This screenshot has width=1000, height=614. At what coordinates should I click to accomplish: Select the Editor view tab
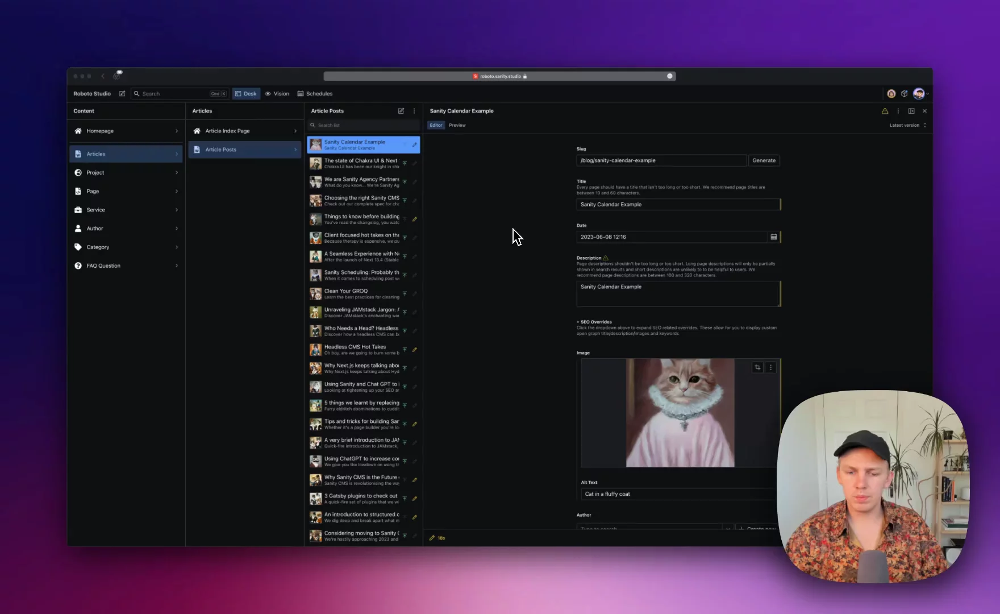click(436, 125)
